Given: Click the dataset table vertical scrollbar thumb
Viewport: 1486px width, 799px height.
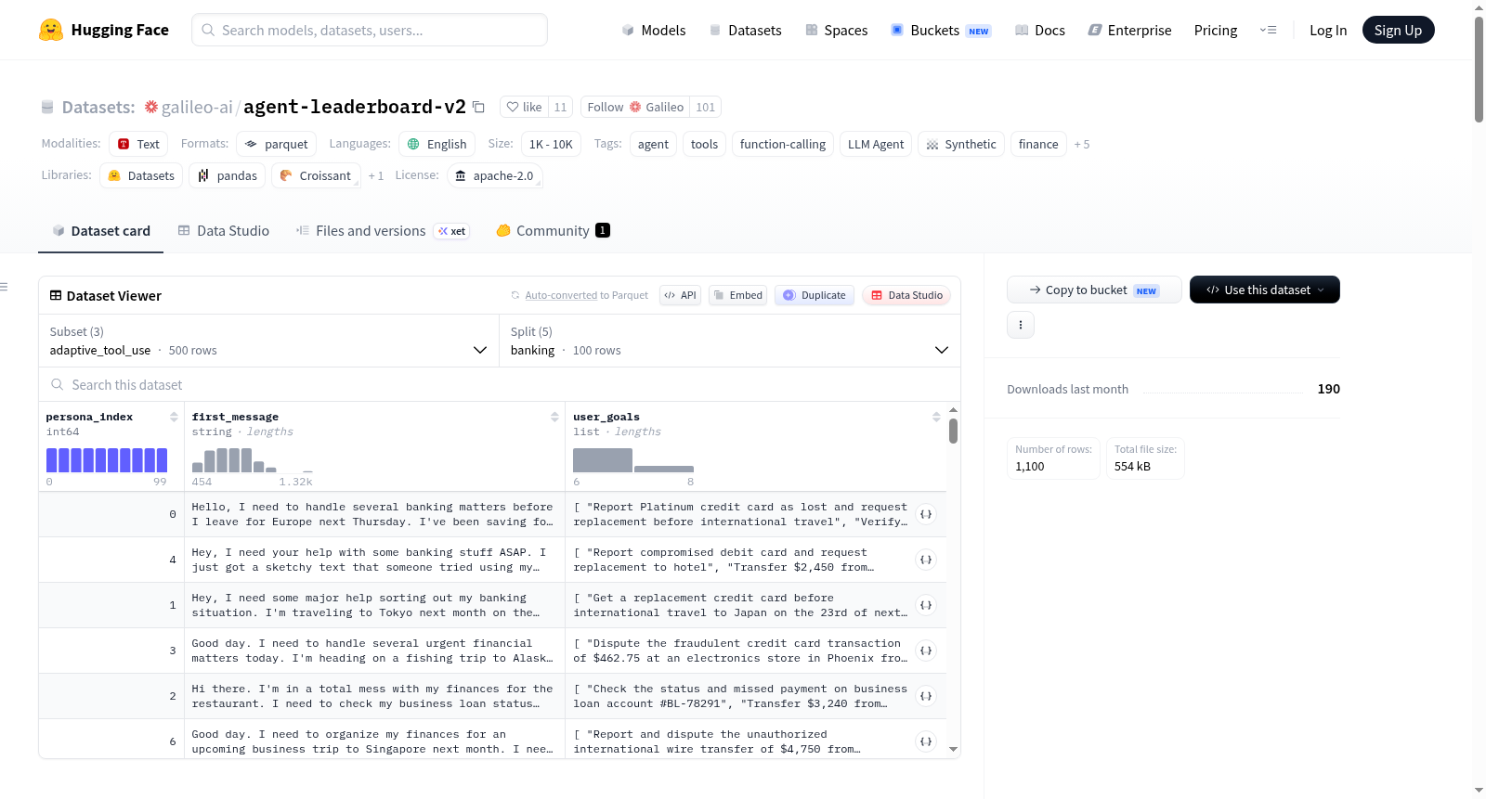Looking at the screenshot, I should pos(953,431).
